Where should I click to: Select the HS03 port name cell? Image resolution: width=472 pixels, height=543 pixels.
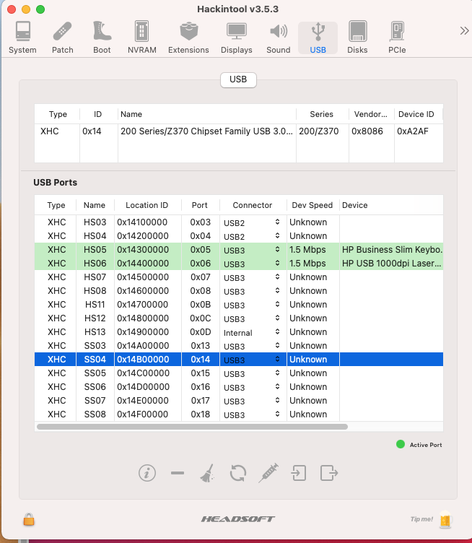[x=95, y=222]
